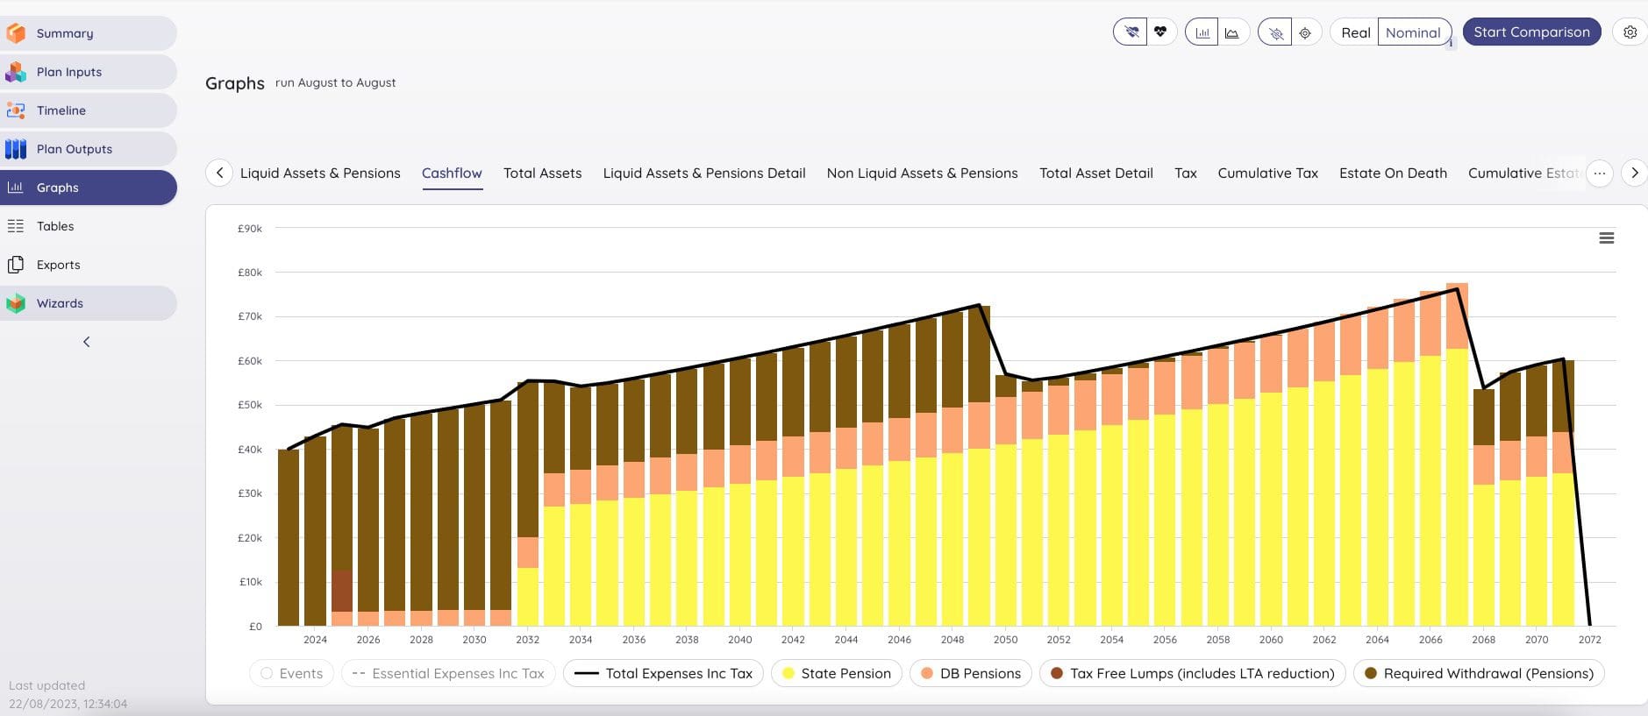
Task: Collapse the left sidebar
Action: [86, 342]
